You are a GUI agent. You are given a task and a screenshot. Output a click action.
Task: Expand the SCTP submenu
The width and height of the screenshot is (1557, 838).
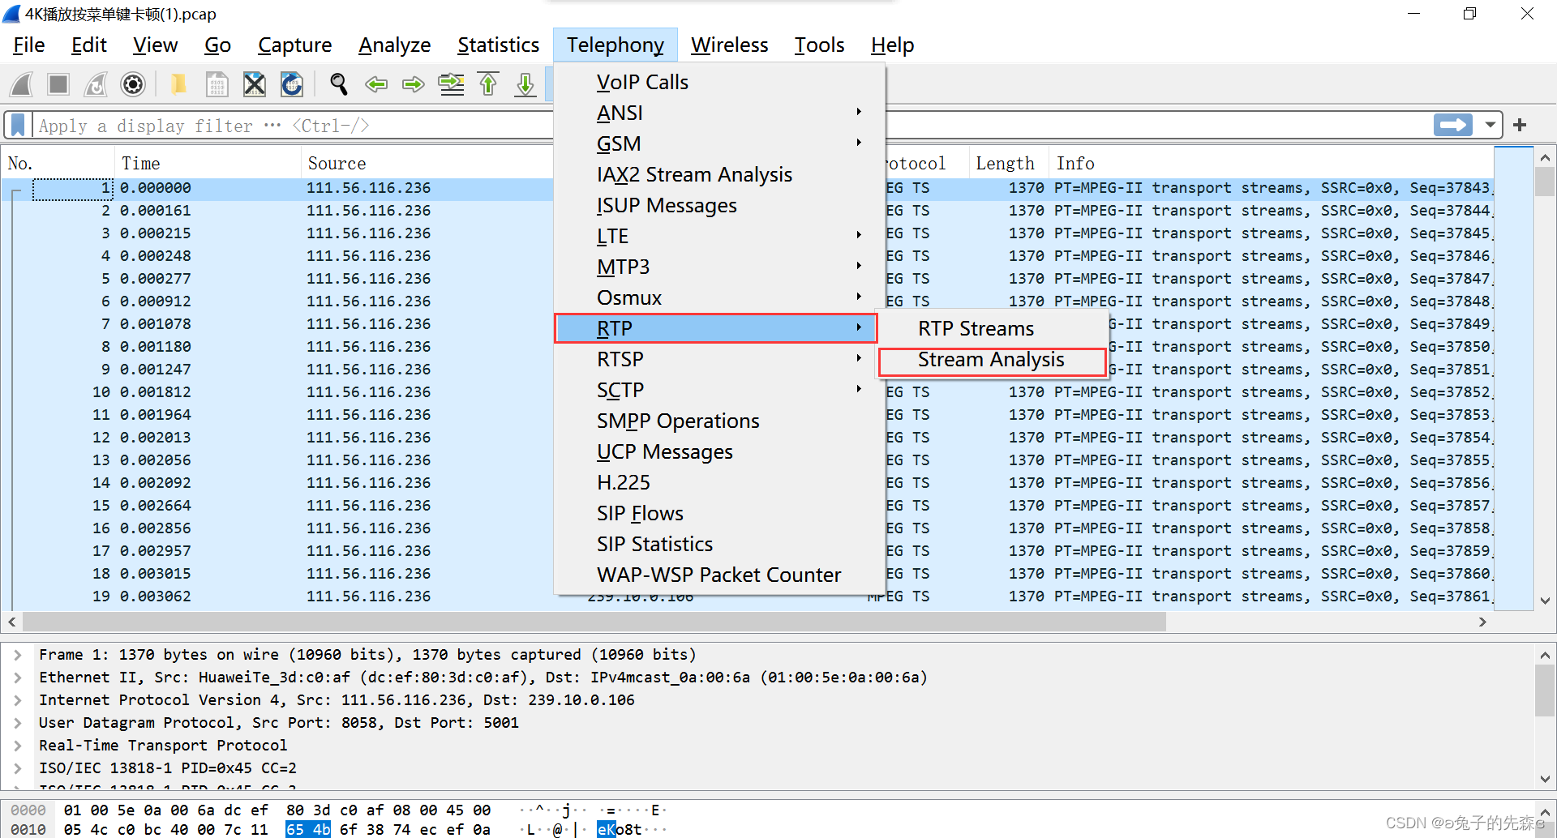(x=719, y=390)
